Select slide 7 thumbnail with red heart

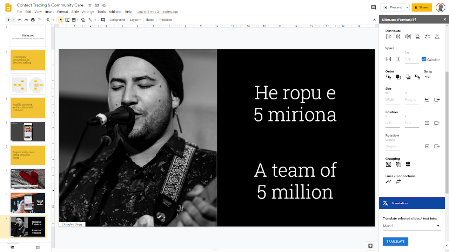click(28, 179)
